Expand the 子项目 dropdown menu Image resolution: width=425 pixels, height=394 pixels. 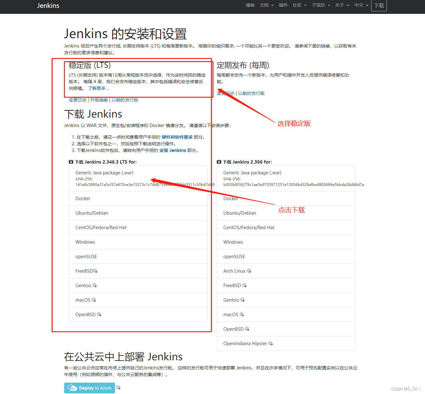321,5
